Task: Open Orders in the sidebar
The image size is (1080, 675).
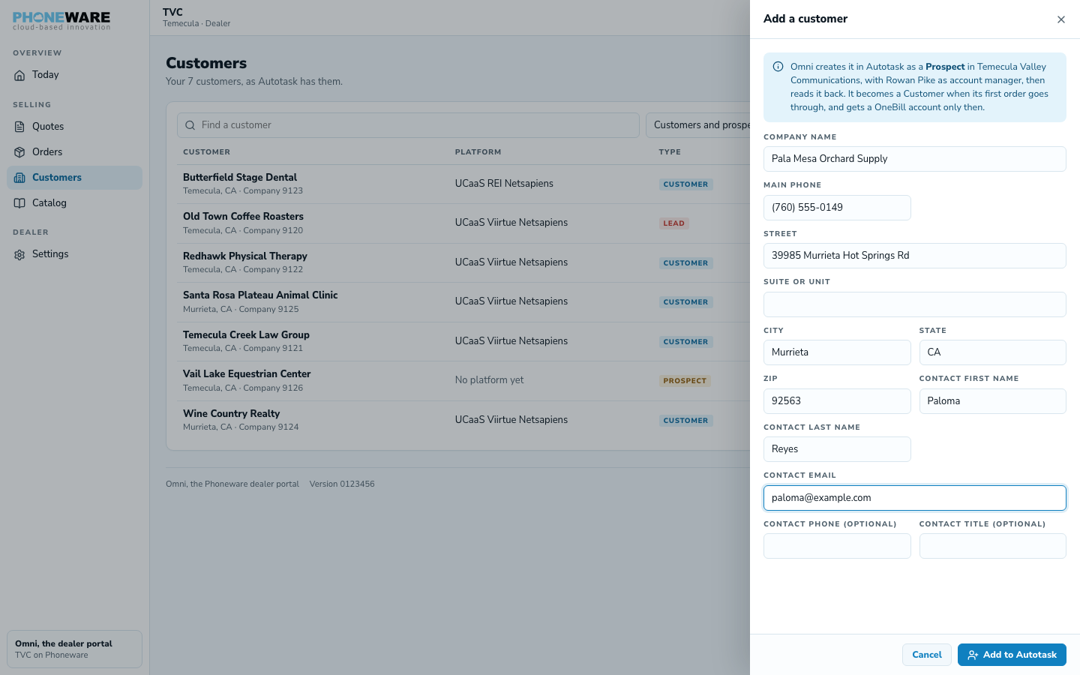Action: pos(74,152)
